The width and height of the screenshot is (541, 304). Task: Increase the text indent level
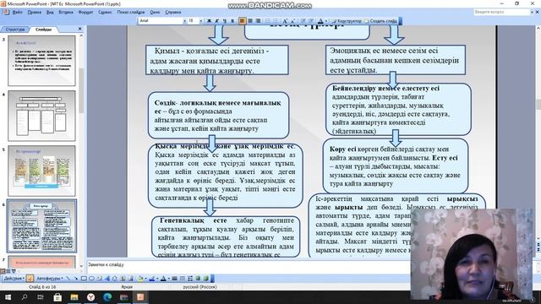point(310,21)
